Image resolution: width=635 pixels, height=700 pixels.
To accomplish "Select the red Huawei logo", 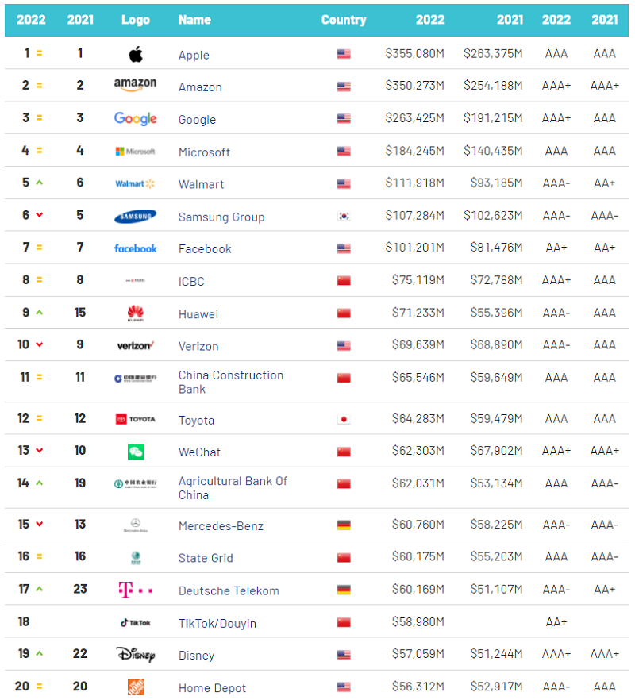I will point(136,313).
